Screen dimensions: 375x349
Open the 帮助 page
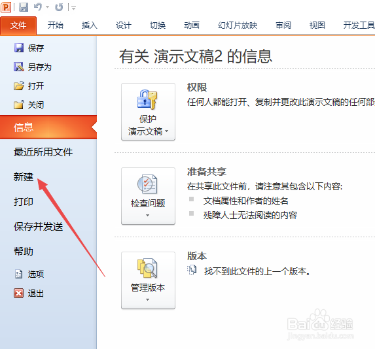click(x=24, y=252)
